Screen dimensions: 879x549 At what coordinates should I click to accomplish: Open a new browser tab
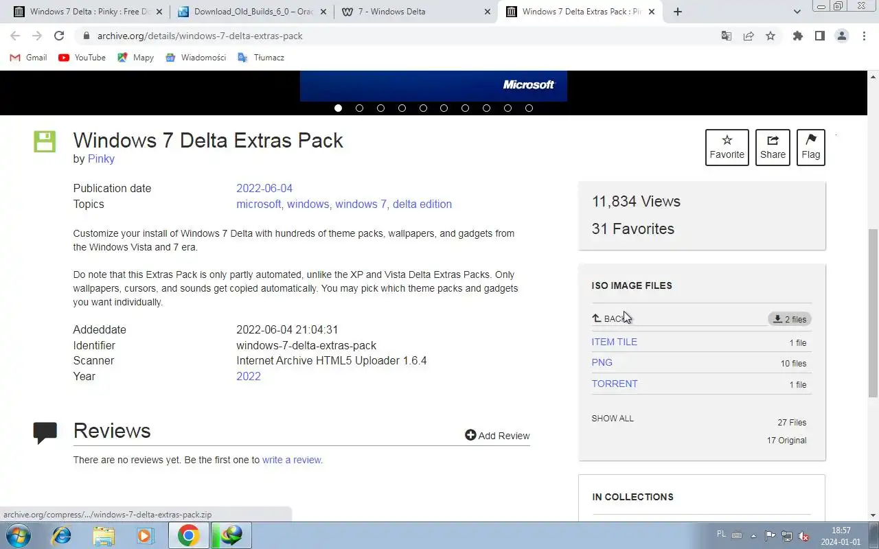[677, 12]
